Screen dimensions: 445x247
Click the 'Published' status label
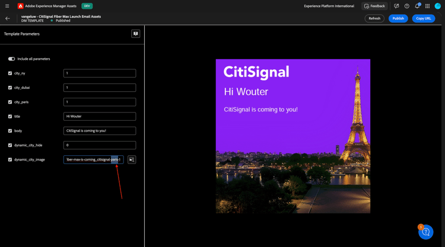pos(63,21)
